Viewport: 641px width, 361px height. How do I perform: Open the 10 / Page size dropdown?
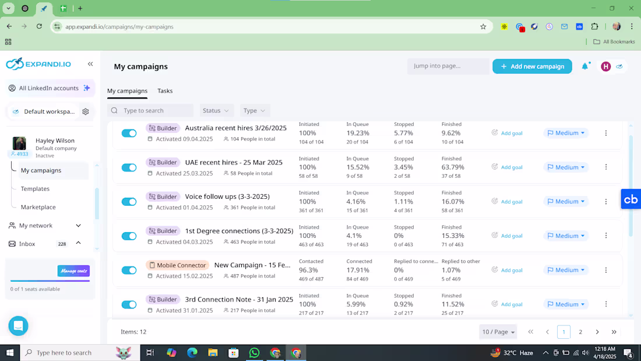(498, 332)
